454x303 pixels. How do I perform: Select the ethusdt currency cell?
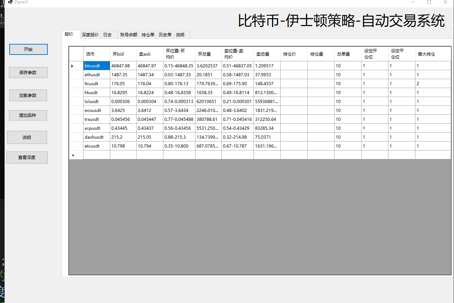pos(97,75)
